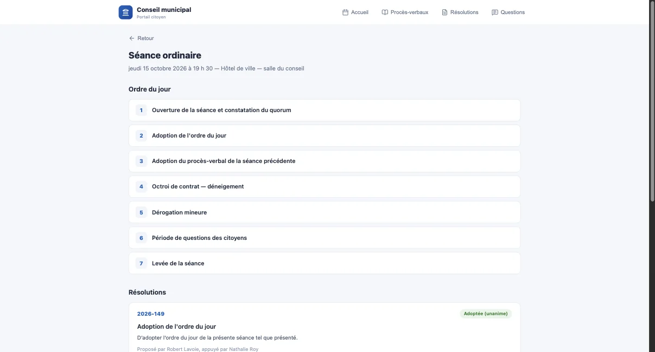
Task: Click the back arrow icon beside Retour
Action: point(131,38)
